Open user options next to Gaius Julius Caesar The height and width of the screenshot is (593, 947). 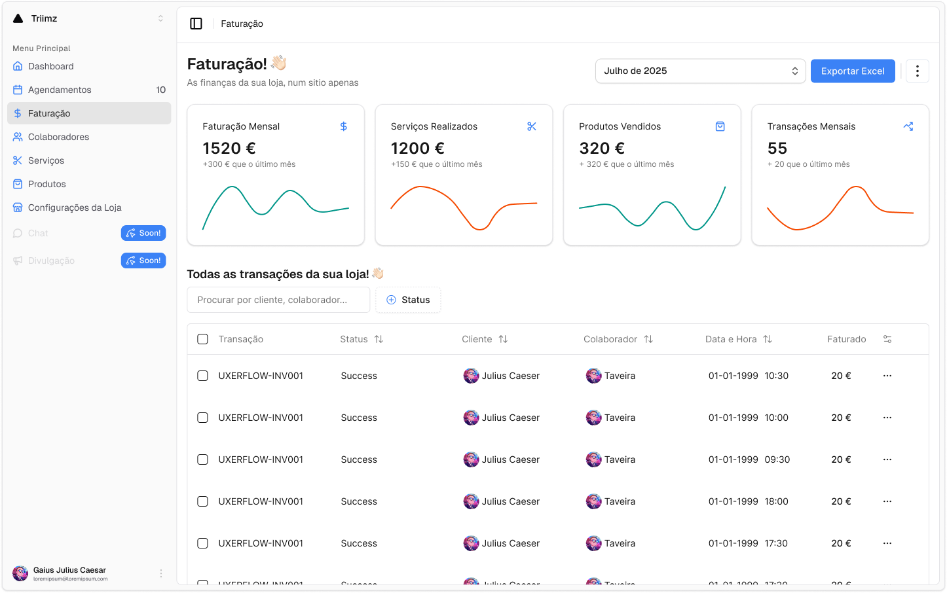click(x=161, y=573)
